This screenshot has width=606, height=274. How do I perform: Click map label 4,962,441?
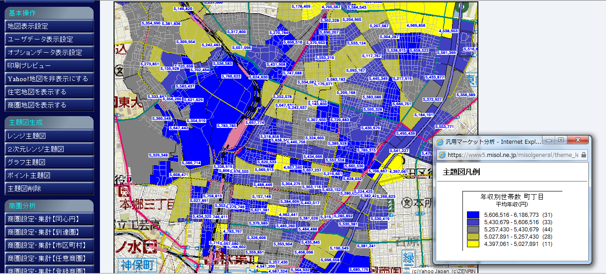pyautogui.click(x=288, y=215)
